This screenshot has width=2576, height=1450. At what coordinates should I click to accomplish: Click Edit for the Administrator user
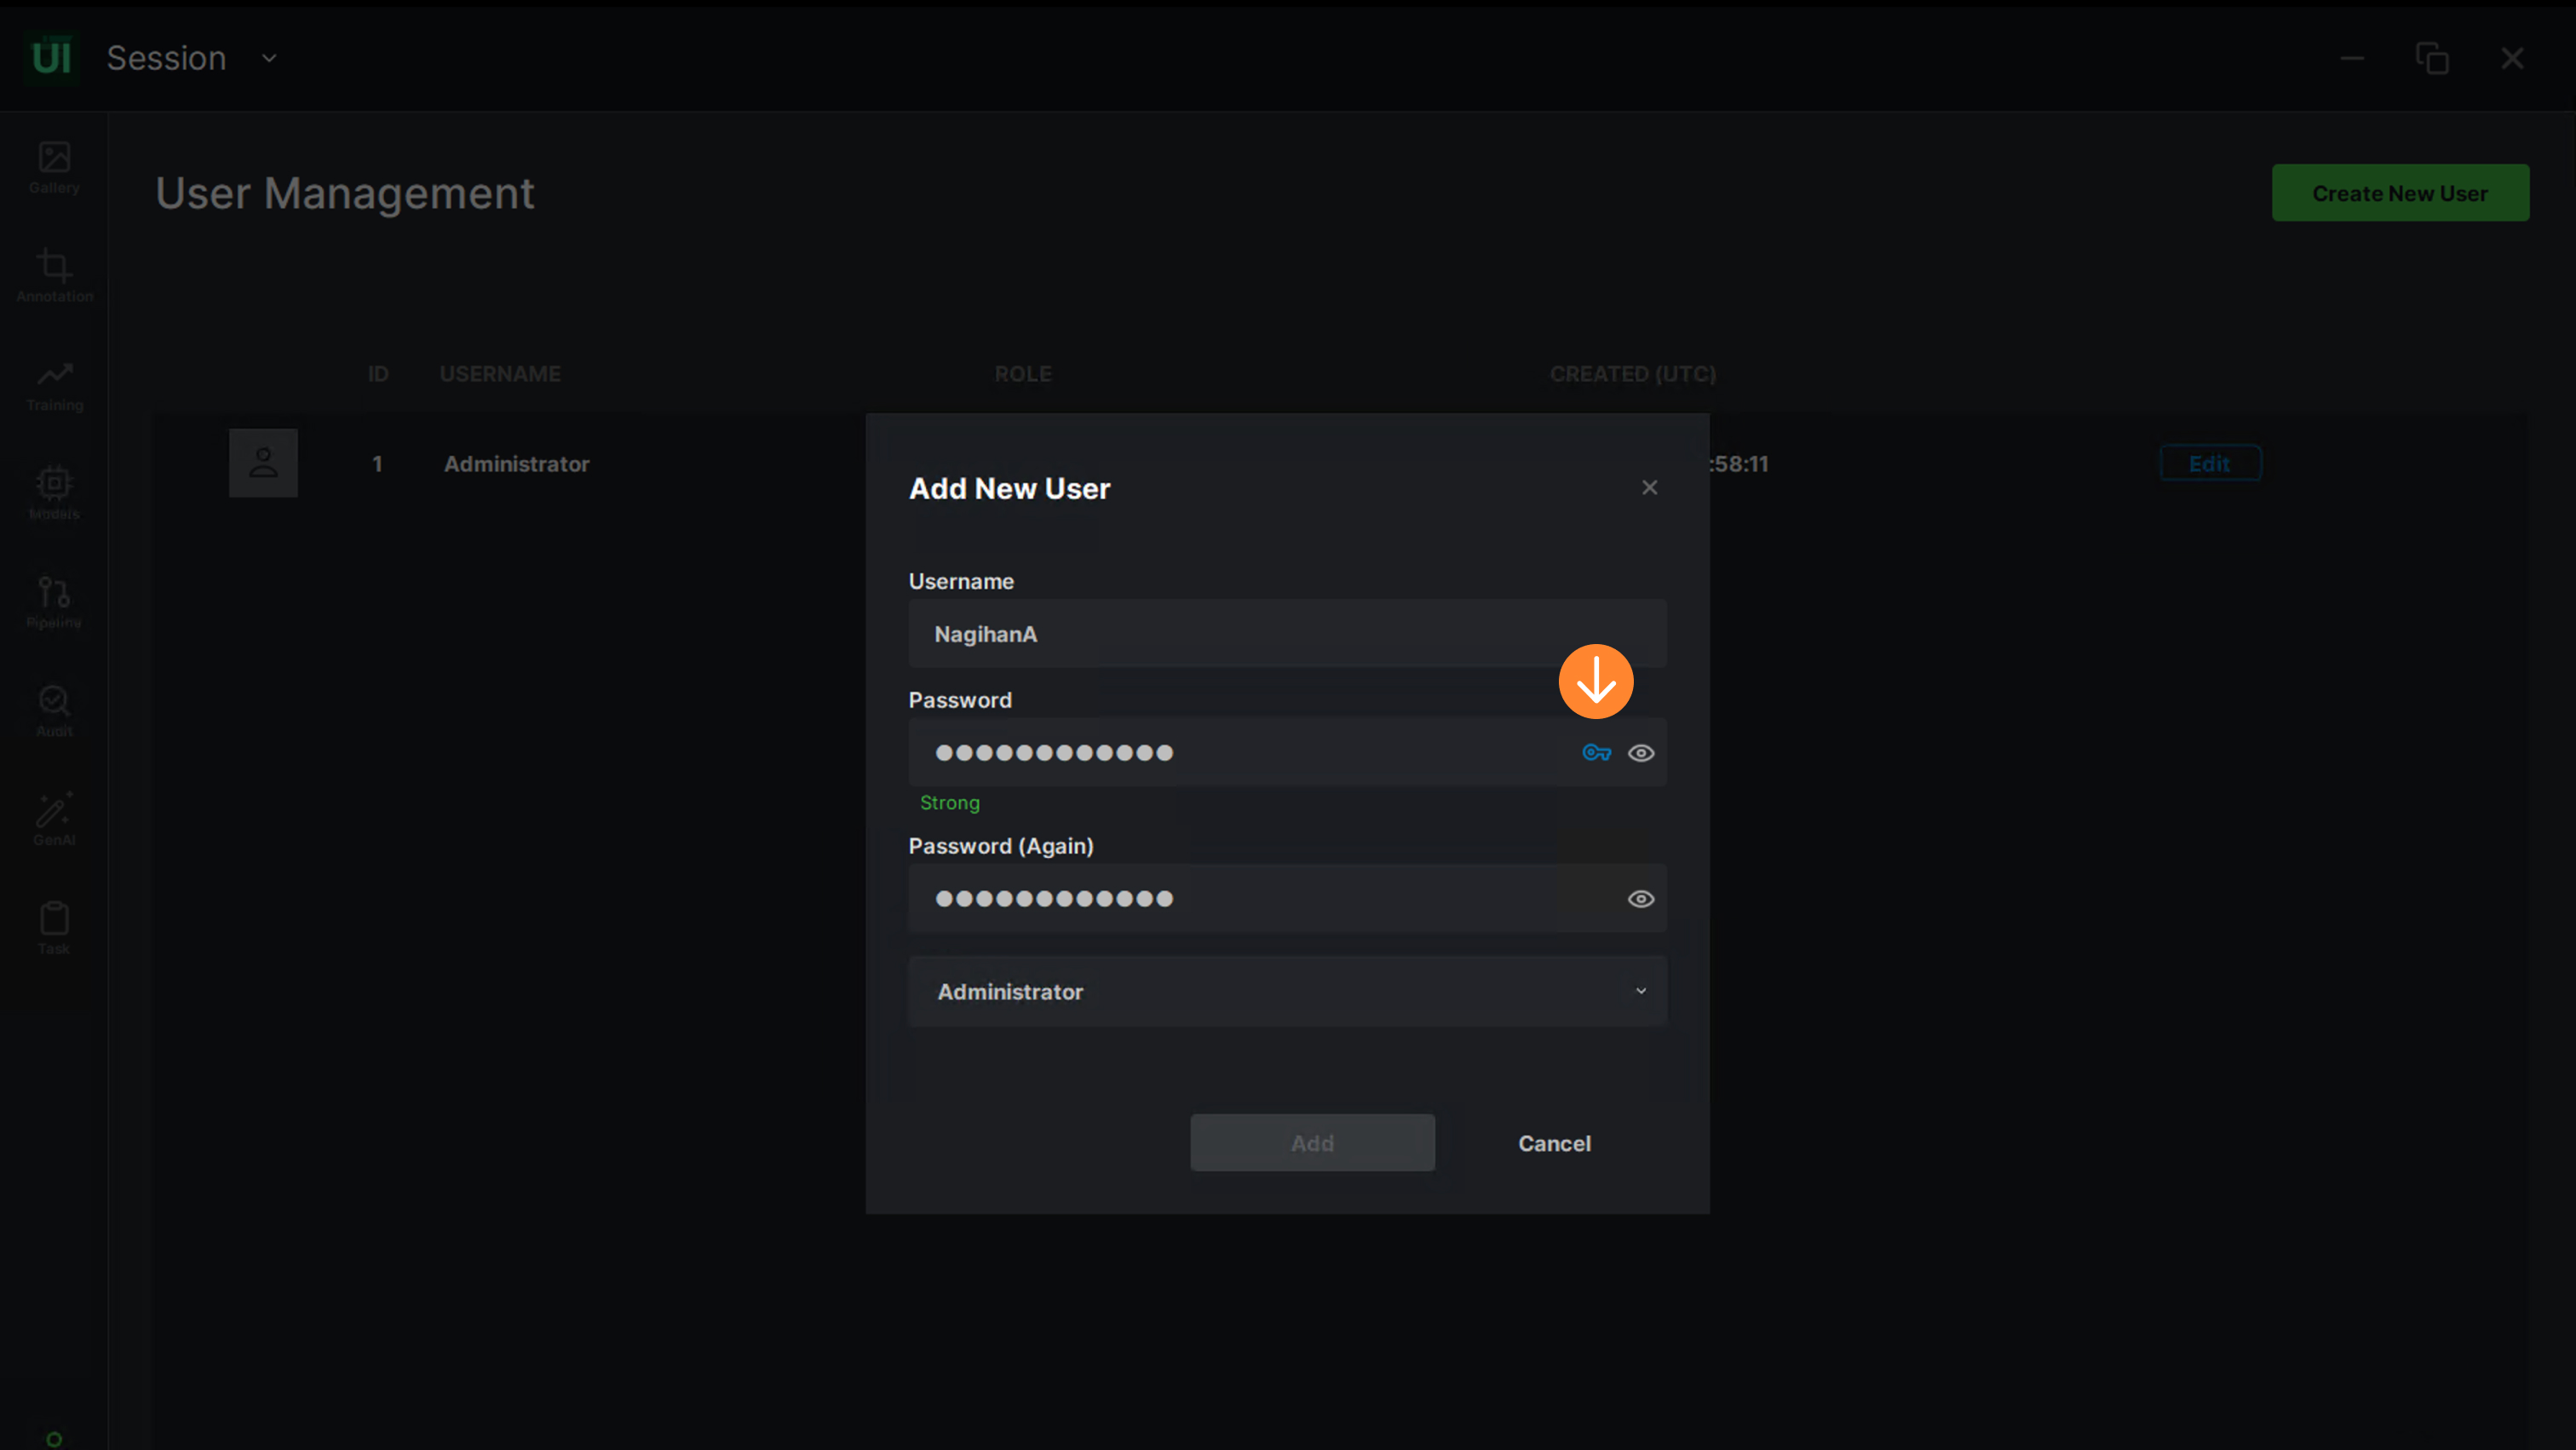2210,463
